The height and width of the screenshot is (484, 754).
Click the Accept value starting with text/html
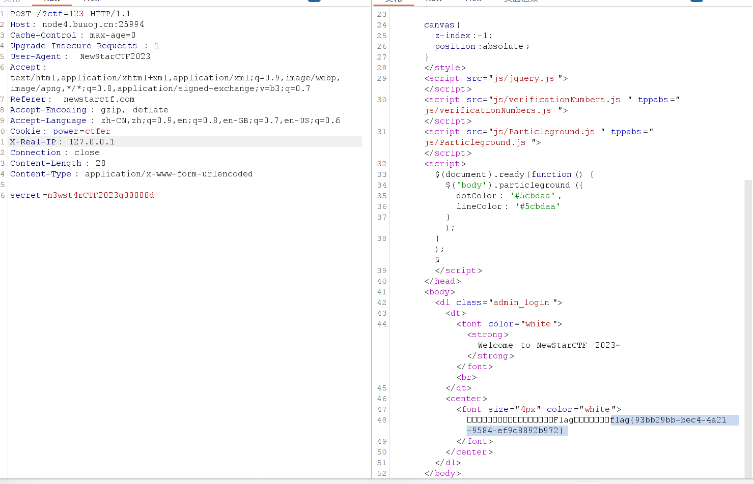[x=175, y=83]
